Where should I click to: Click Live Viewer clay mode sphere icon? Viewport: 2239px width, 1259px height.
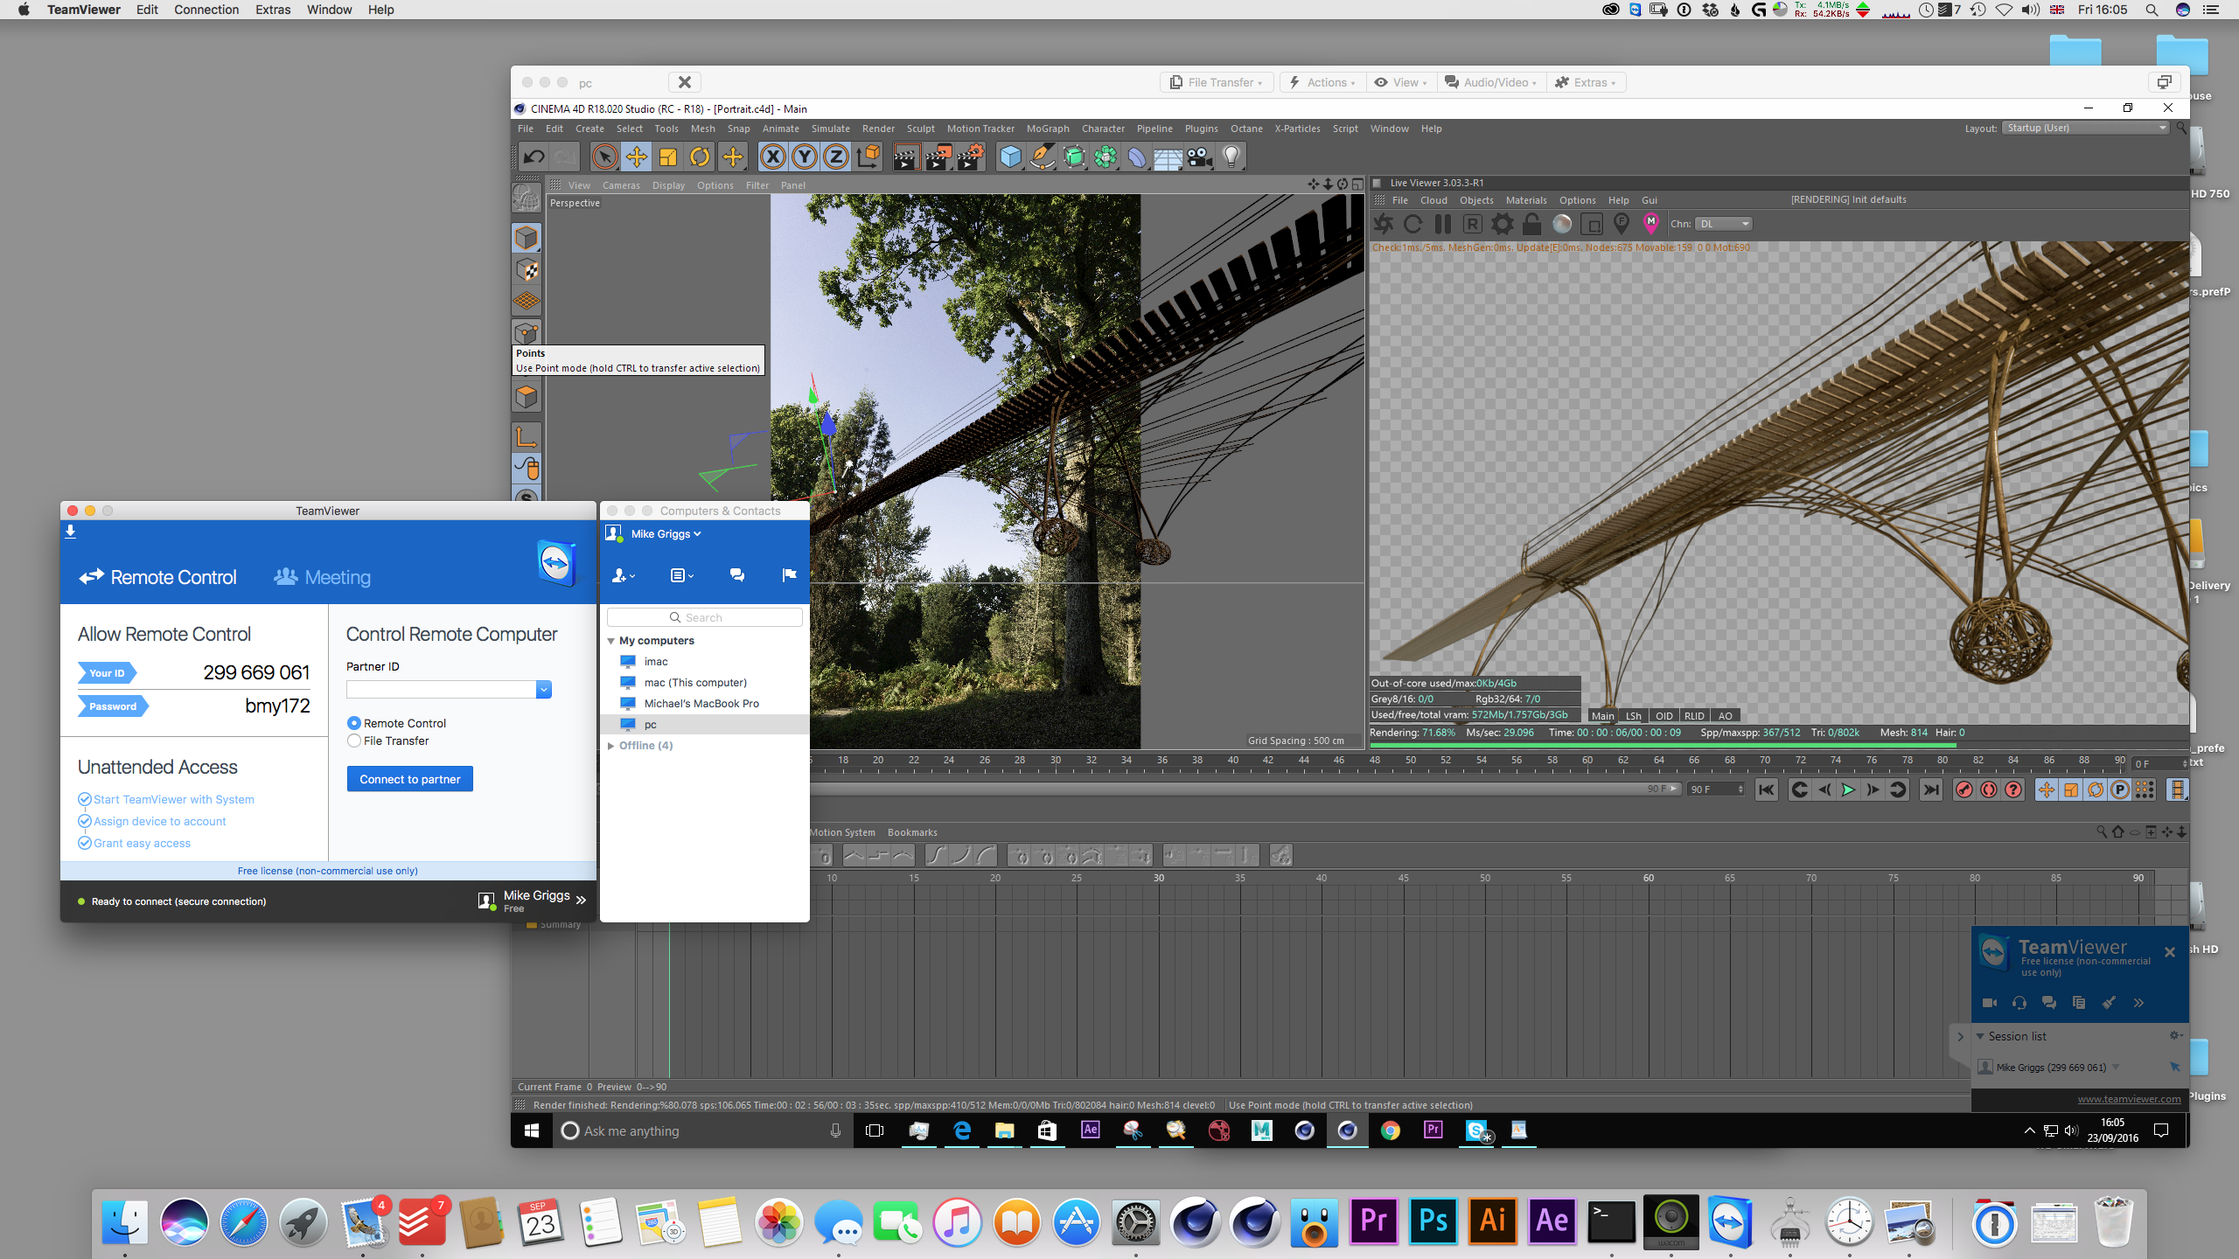pyautogui.click(x=1562, y=224)
